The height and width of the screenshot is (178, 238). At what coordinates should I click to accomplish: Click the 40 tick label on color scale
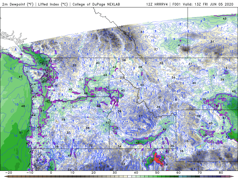[x=136, y=173]
